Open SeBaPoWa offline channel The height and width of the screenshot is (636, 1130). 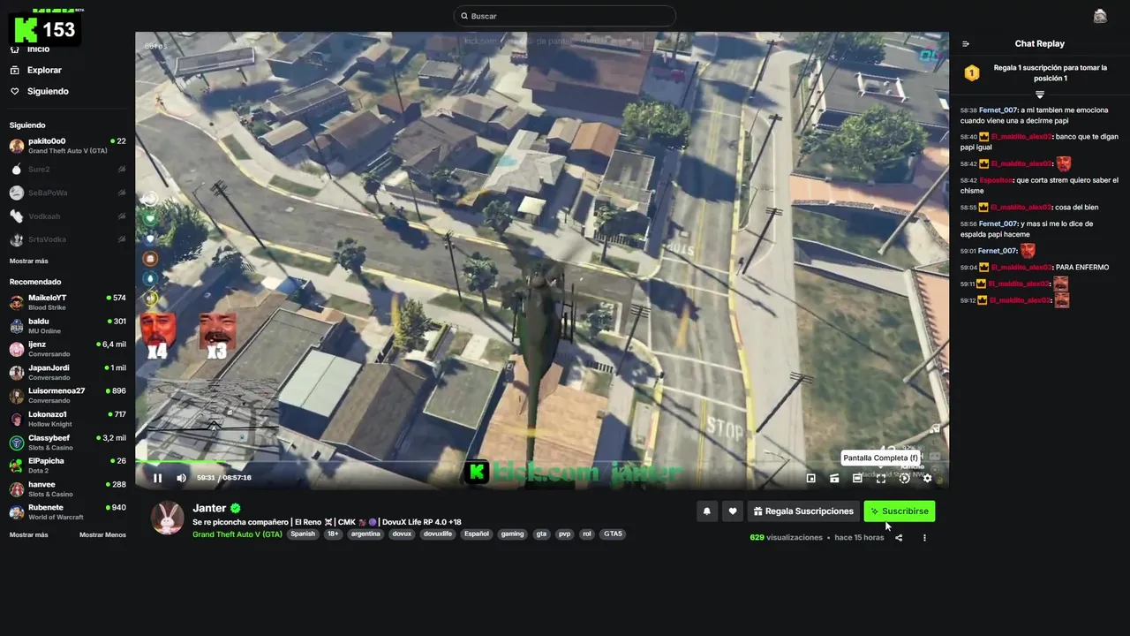pyautogui.click(x=68, y=193)
